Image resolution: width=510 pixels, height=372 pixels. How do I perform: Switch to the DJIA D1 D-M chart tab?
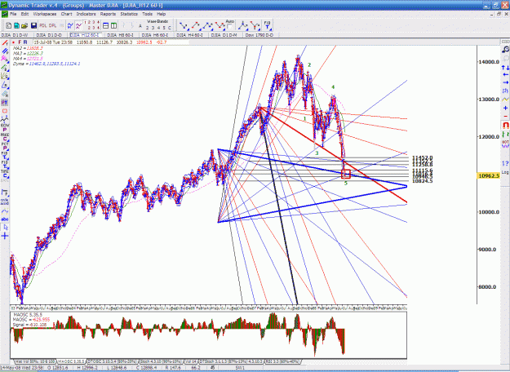click(225, 35)
